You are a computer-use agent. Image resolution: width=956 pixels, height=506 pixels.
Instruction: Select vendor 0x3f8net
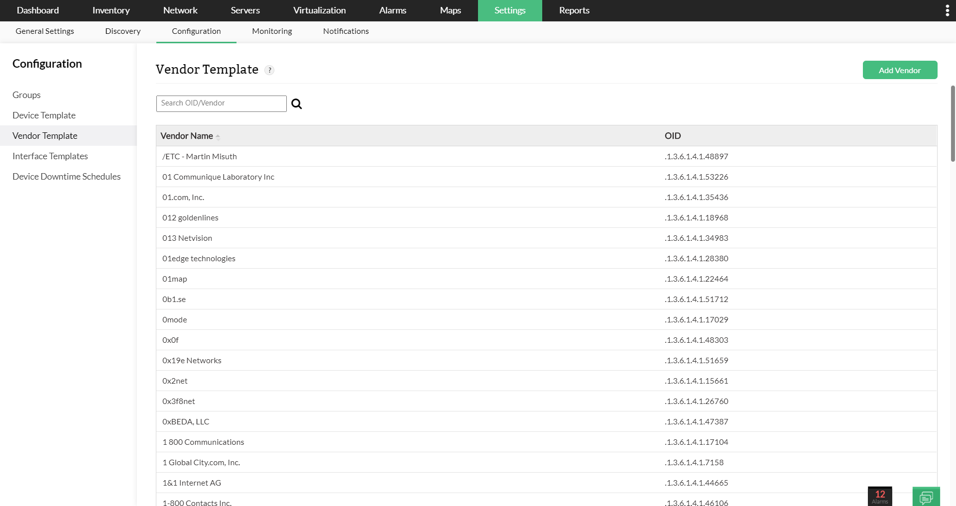pos(179,402)
